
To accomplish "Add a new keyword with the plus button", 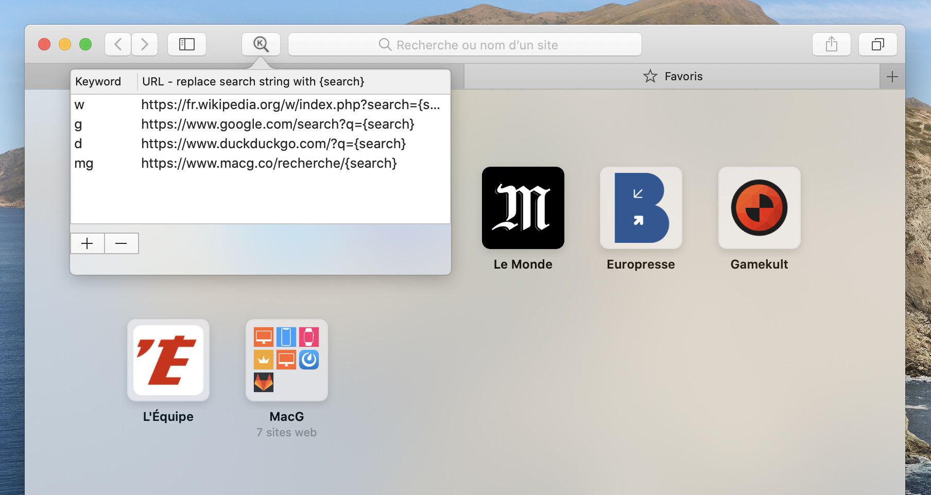I will (87, 243).
